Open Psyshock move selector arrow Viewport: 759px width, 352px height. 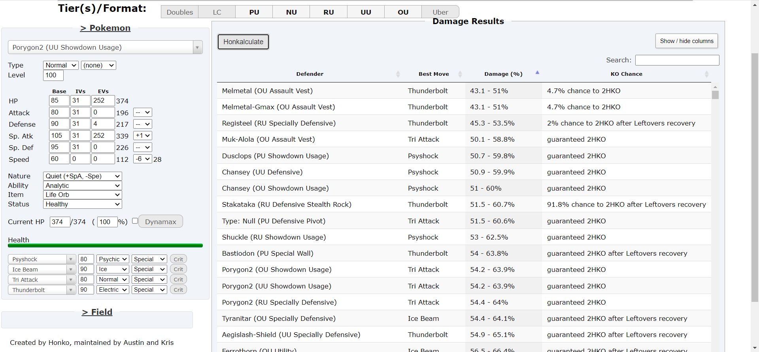(x=71, y=259)
